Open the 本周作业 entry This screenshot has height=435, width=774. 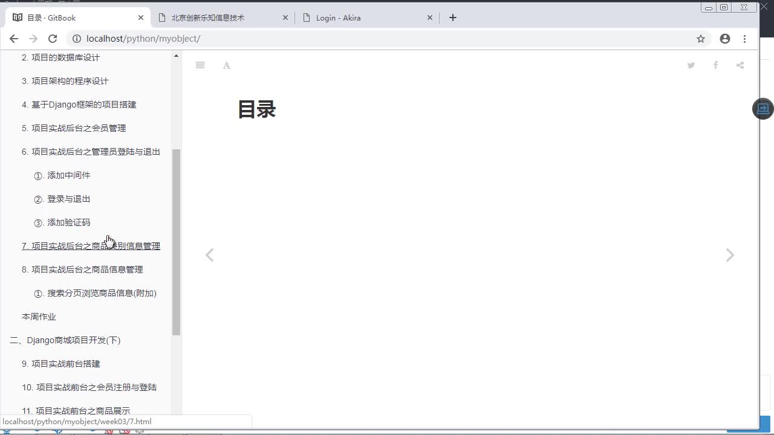coord(39,317)
